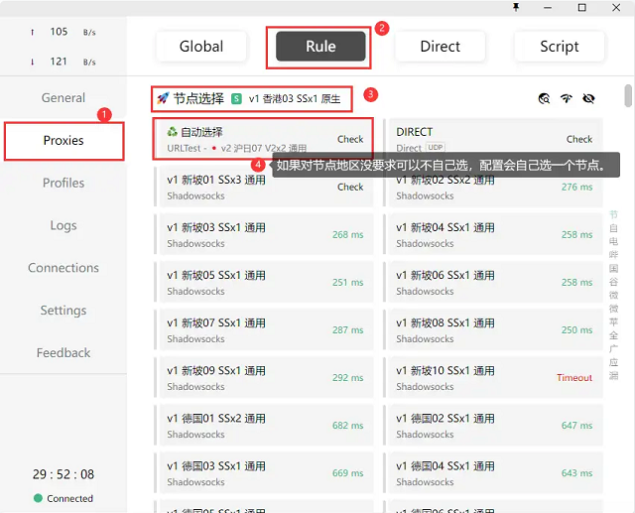Open the Connections section
The height and width of the screenshot is (513, 635).
point(63,268)
